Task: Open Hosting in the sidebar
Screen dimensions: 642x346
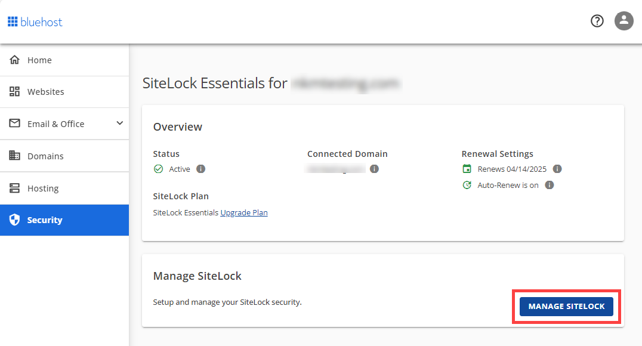Action: point(64,189)
